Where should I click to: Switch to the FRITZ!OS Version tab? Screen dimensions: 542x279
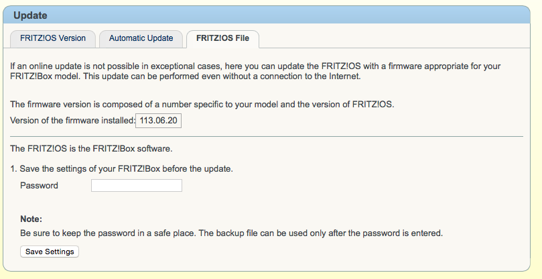[x=54, y=39]
